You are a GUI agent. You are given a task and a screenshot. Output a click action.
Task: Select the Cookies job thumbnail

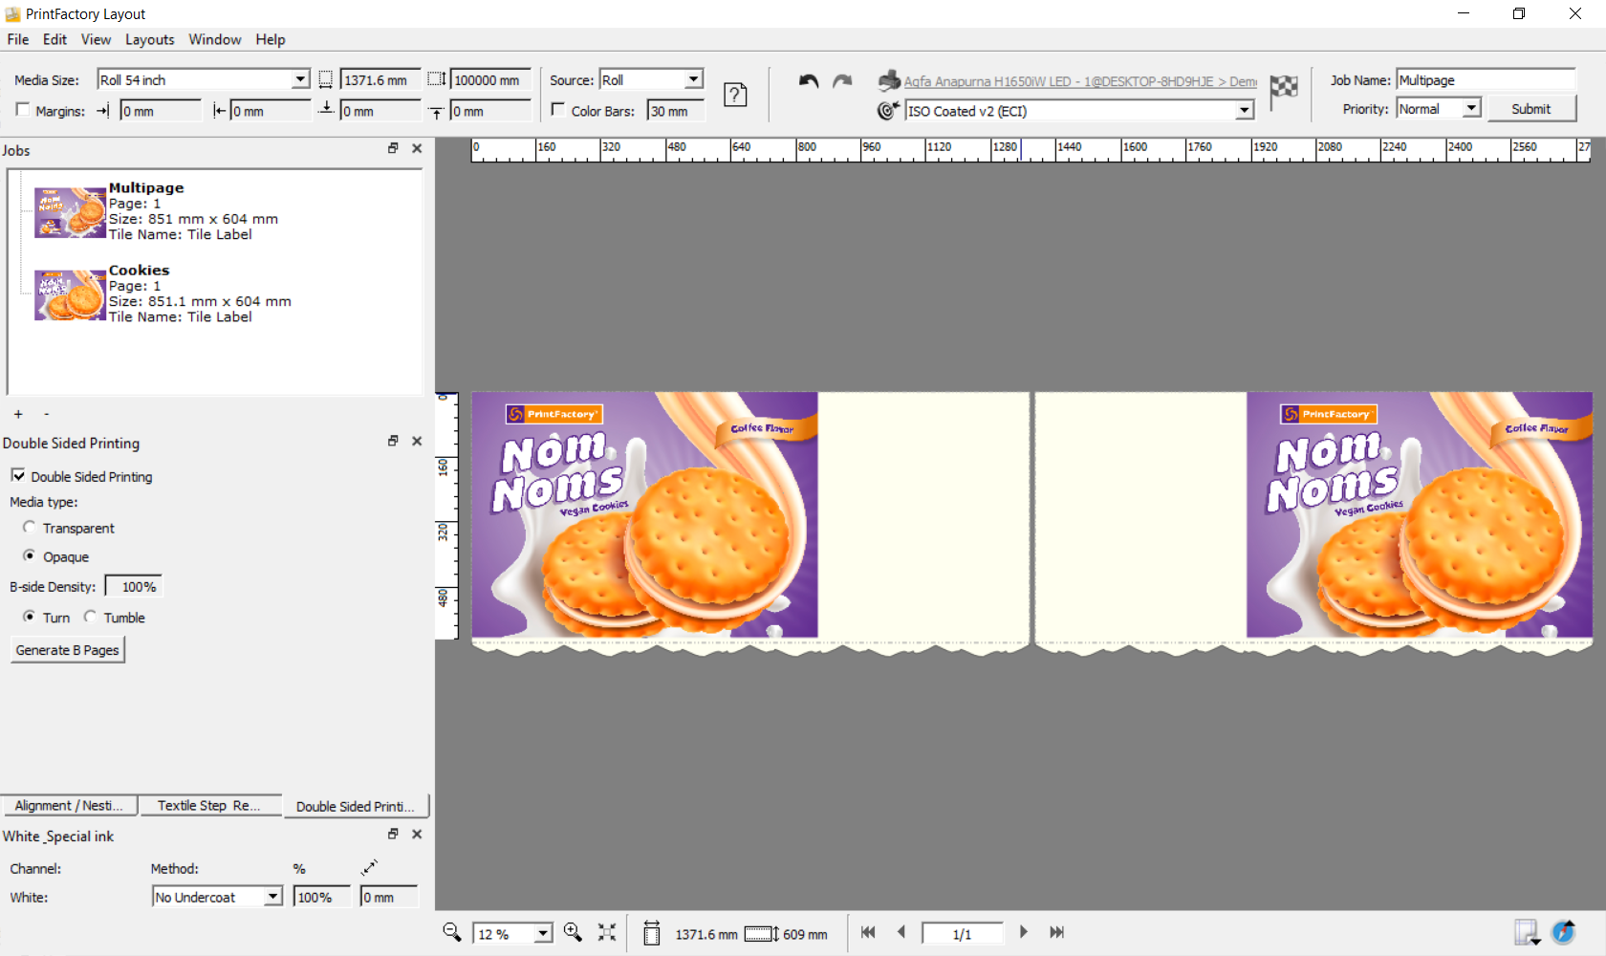[x=70, y=294]
